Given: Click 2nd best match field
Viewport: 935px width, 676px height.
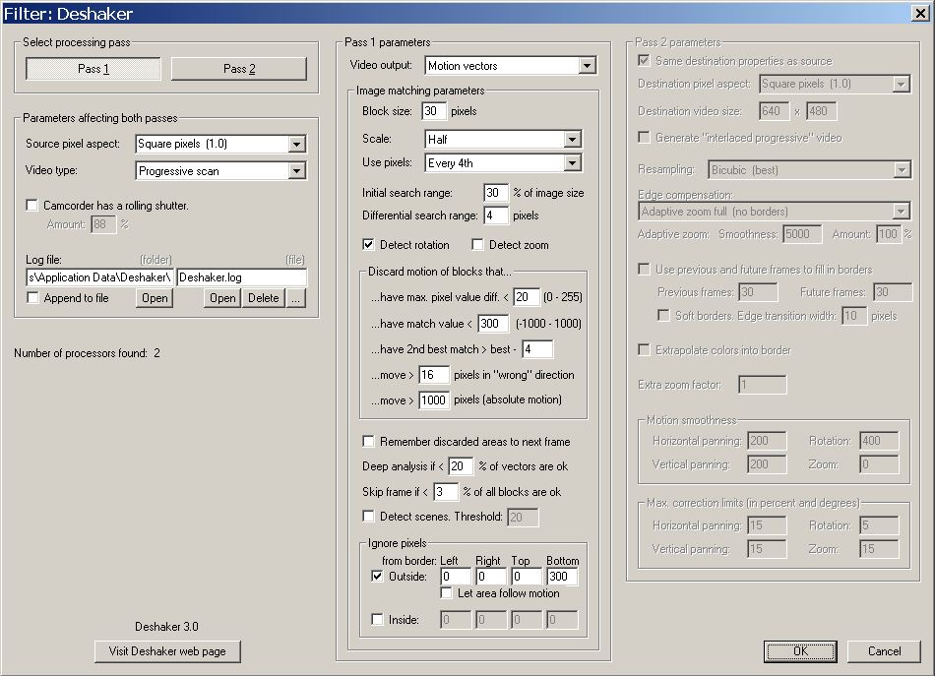Looking at the screenshot, I should [x=537, y=349].
